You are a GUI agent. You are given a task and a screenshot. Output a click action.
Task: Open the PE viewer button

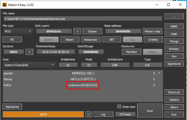12,39
